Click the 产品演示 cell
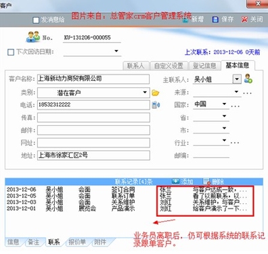268x254 pixels. 123,208
